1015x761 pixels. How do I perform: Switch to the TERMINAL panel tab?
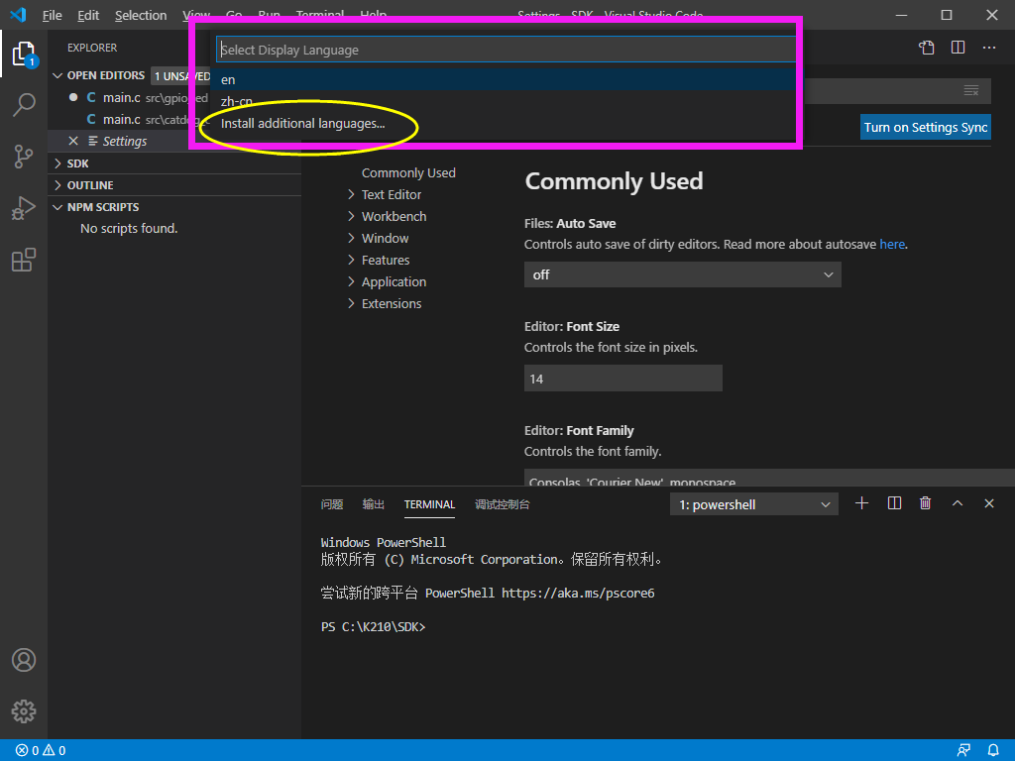429,504
